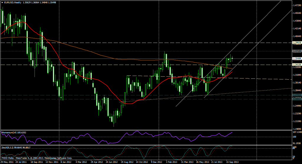This screenshot has height=164, width=302.
Task: Select the 1.37140 price level label
Action: pos(296,51)
